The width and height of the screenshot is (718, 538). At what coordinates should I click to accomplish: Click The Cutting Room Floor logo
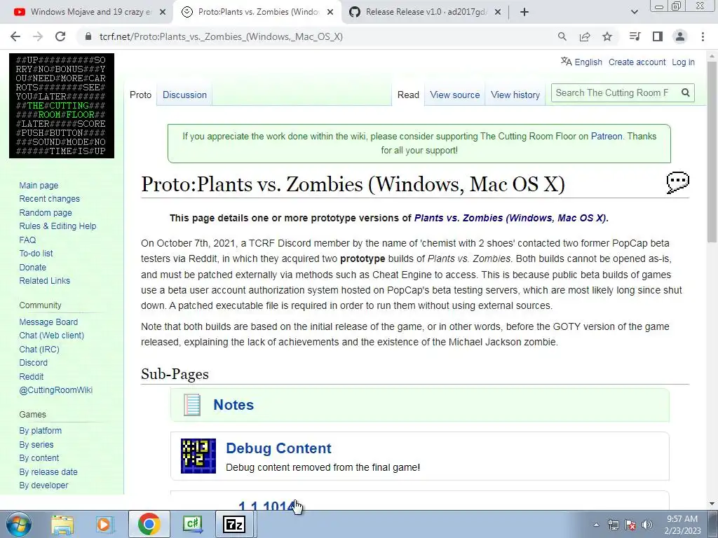click(x=62, y=106)
